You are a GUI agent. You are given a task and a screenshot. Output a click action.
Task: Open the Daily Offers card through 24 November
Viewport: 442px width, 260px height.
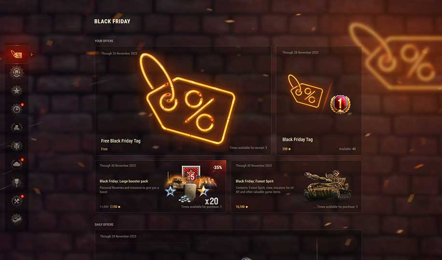click(228, 245)
